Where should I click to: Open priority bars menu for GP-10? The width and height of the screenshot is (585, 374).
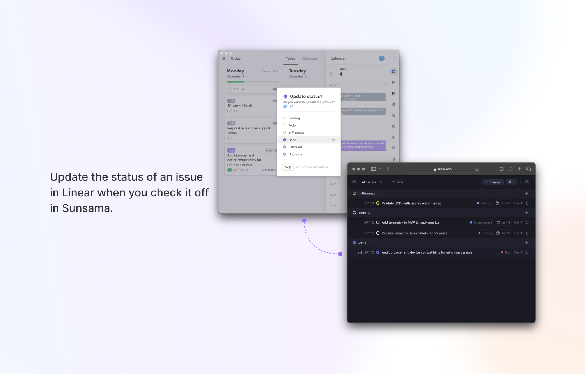click(360, 252)
